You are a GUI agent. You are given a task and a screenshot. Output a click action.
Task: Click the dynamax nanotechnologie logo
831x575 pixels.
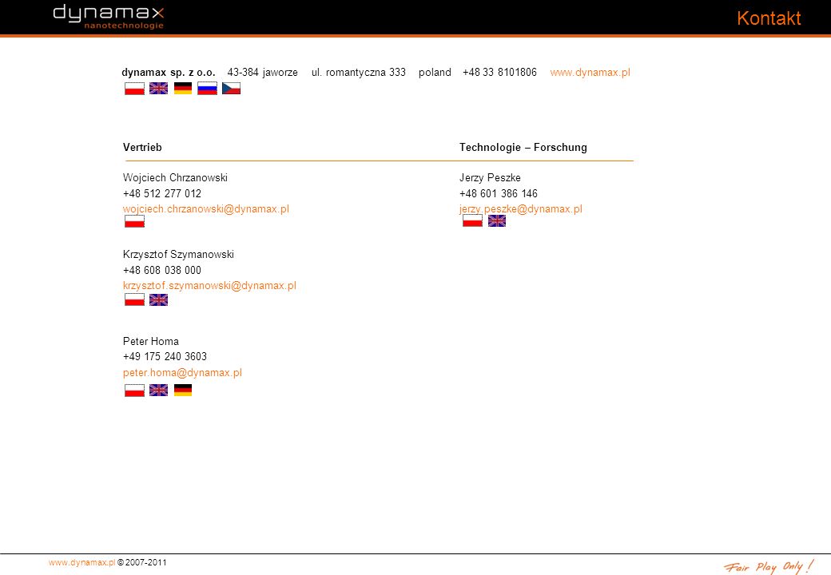point(109,17)
